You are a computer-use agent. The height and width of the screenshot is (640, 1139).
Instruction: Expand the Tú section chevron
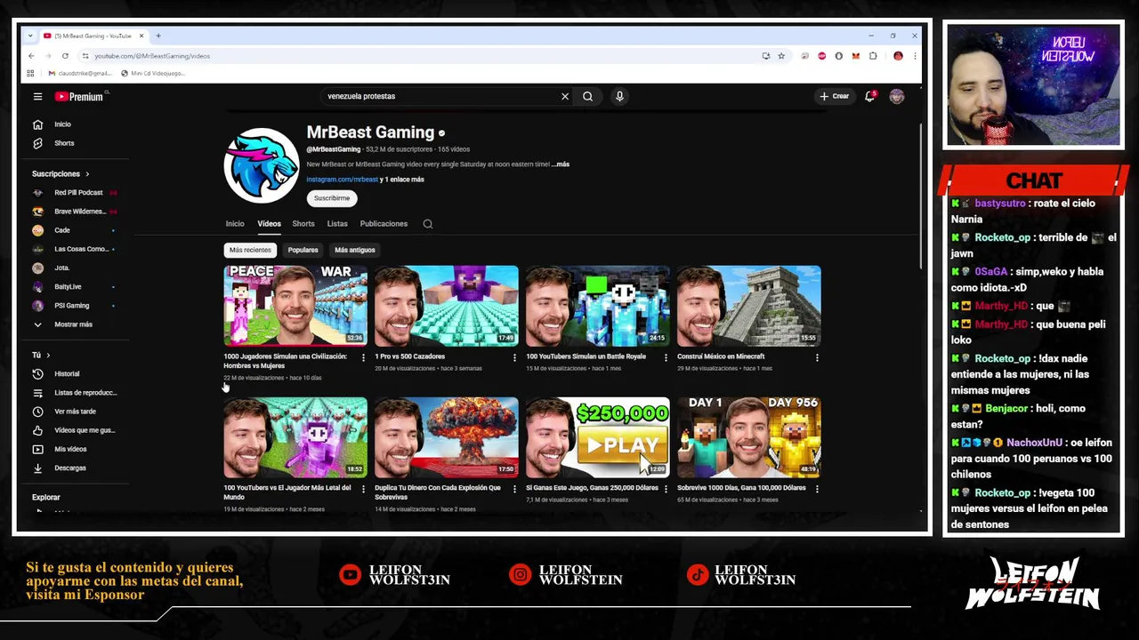pos(48,356)
